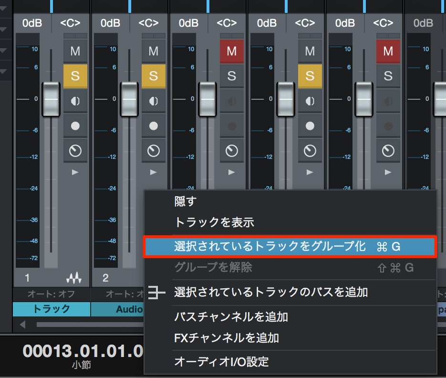Viewport: 446px width, 378px height.
Task: Unsolo channel 2 with its yellow S button
Action: [153, 76]
